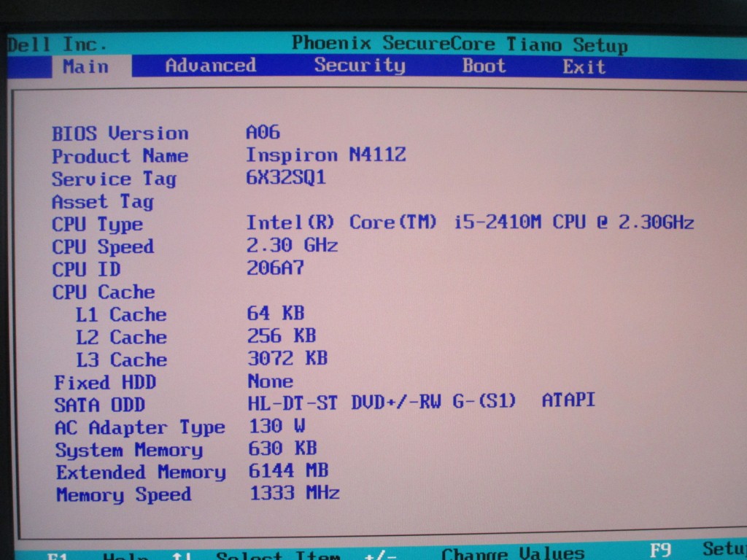
Task: Click the 64 KB value
Action: [x=275, y=314]
